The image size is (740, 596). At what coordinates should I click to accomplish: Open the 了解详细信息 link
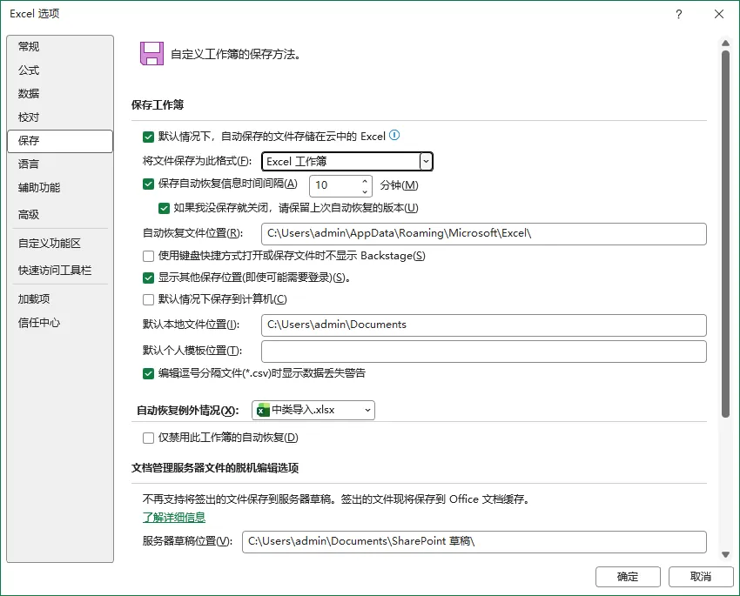click(x=174, y=517)
